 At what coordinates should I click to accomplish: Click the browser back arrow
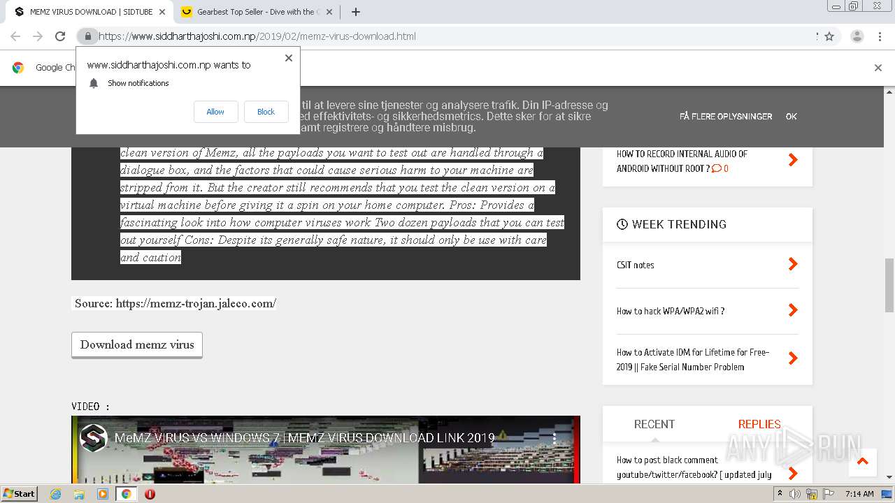click(15, 36)
